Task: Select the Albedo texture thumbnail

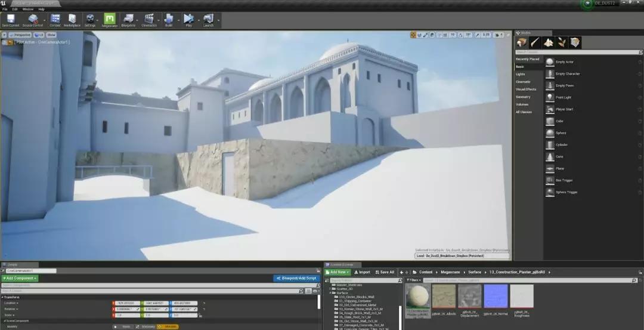Action: (x=444, y=297)
